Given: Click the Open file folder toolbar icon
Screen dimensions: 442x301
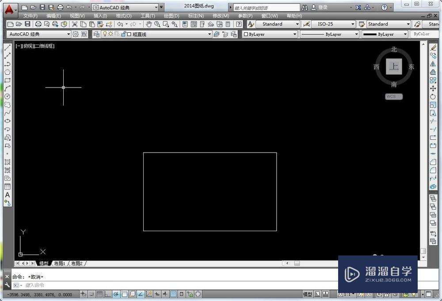Looking at the screenshot, I should pyautogui.click(x=19, y=24).
